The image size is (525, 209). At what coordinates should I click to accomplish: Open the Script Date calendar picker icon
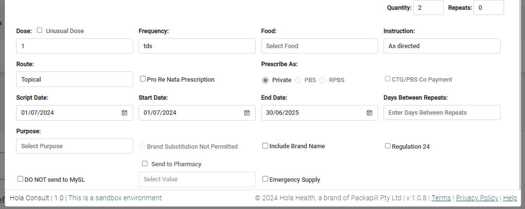point(124,113)
